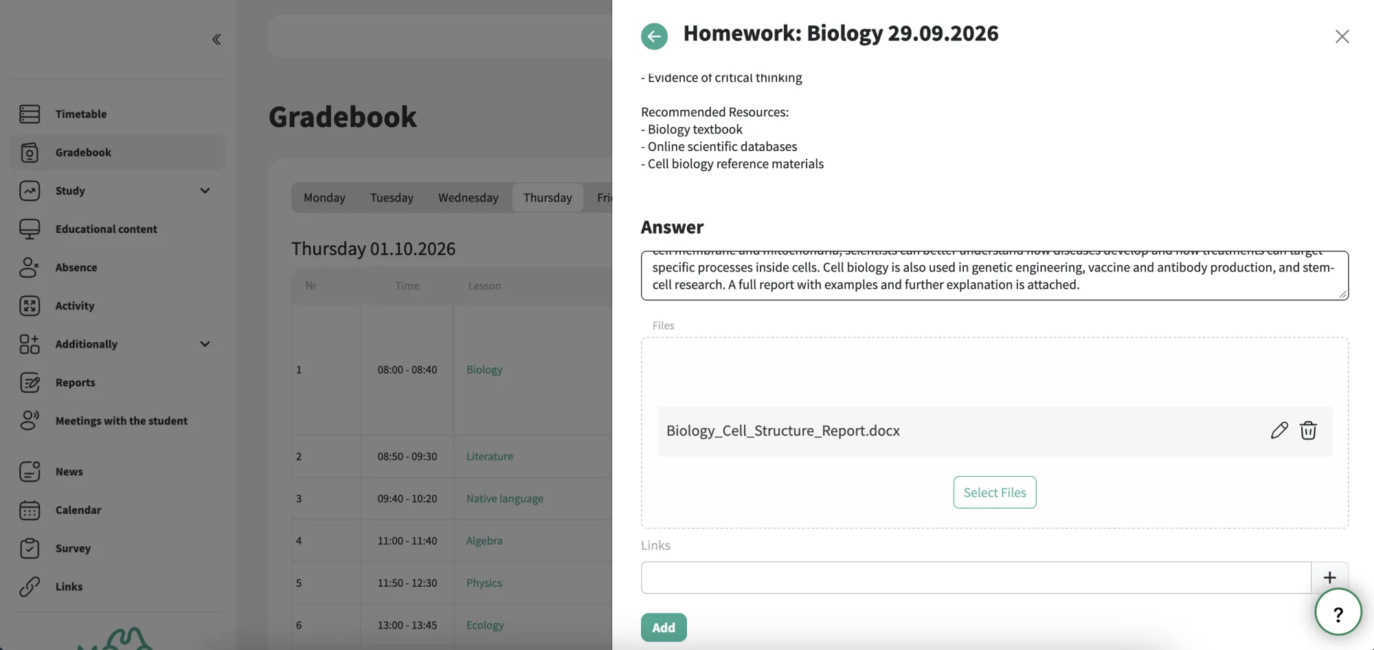
Task: Collapse the sidebar with double chevron
Action: tap(216, 39)
